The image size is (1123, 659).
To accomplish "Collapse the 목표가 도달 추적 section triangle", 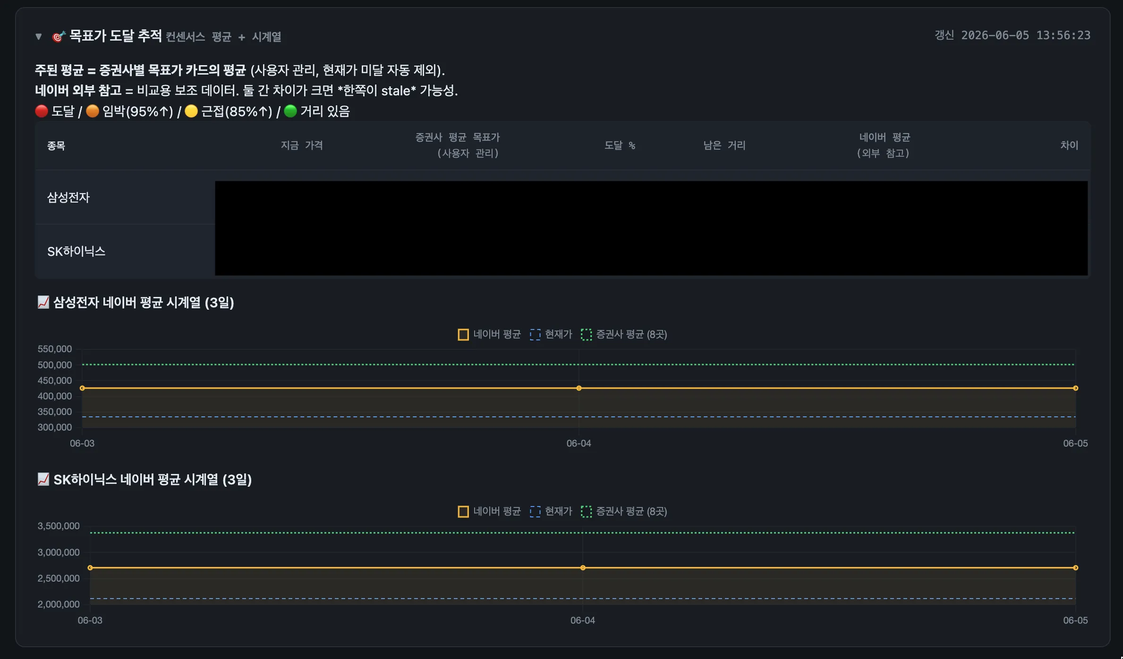I will pos(39,36).
